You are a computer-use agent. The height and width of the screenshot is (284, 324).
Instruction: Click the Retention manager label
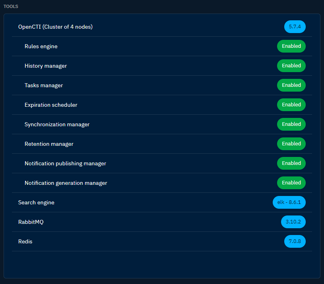pyautogui.click(x=49, y=144)
